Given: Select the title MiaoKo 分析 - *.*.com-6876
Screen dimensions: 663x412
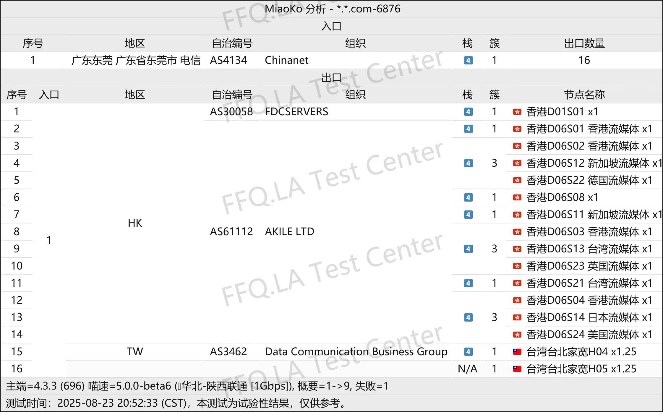Looking at the screenshot, I should [x=332, y=9].
